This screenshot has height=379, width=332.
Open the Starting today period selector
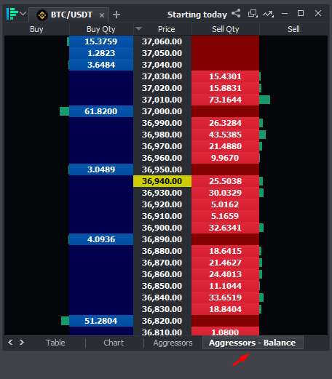[x=197, y=15]
